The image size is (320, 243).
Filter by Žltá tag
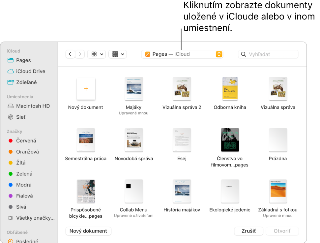click(x=17, y=163)
